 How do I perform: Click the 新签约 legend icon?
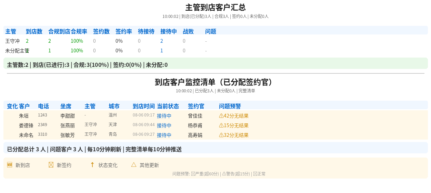click(51, 165)
